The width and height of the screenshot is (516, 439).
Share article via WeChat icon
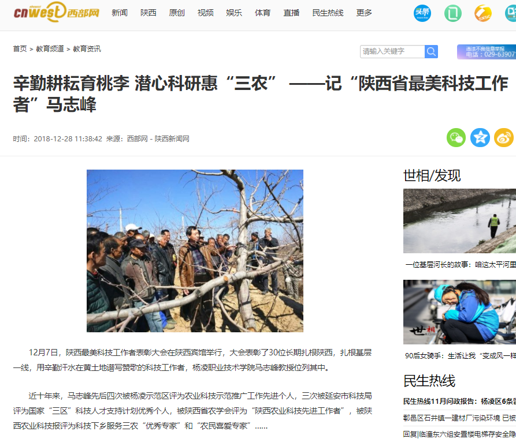click(x=456, y=137)
